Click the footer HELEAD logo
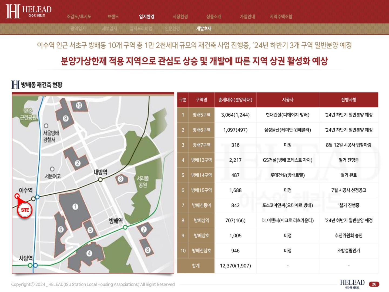389x292 pixels. pyautogui.click(x=352, y=284)
